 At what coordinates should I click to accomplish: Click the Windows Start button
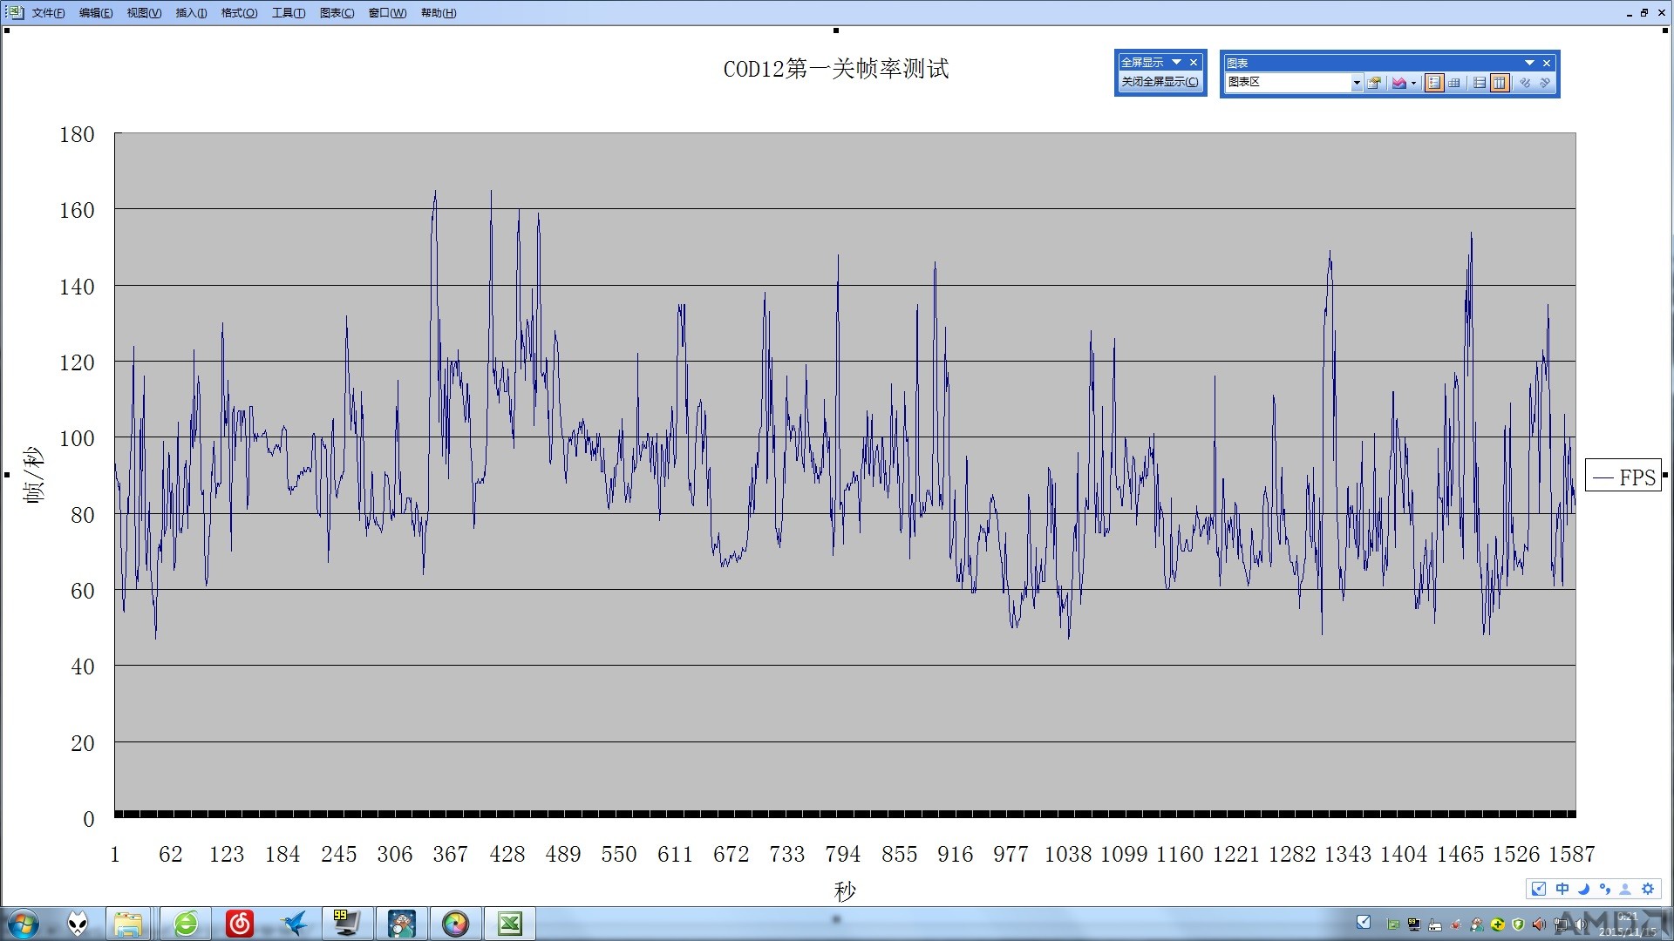tap(24, 924)
